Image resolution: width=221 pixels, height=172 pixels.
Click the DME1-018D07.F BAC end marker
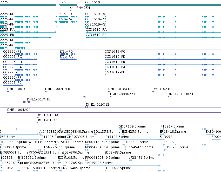click(169, 97)
